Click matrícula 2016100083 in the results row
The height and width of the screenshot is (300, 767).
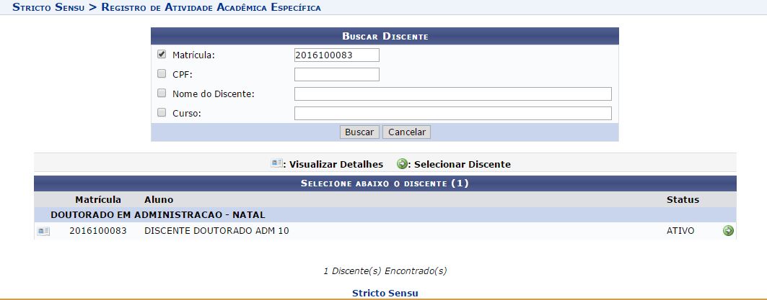(98, 231)
